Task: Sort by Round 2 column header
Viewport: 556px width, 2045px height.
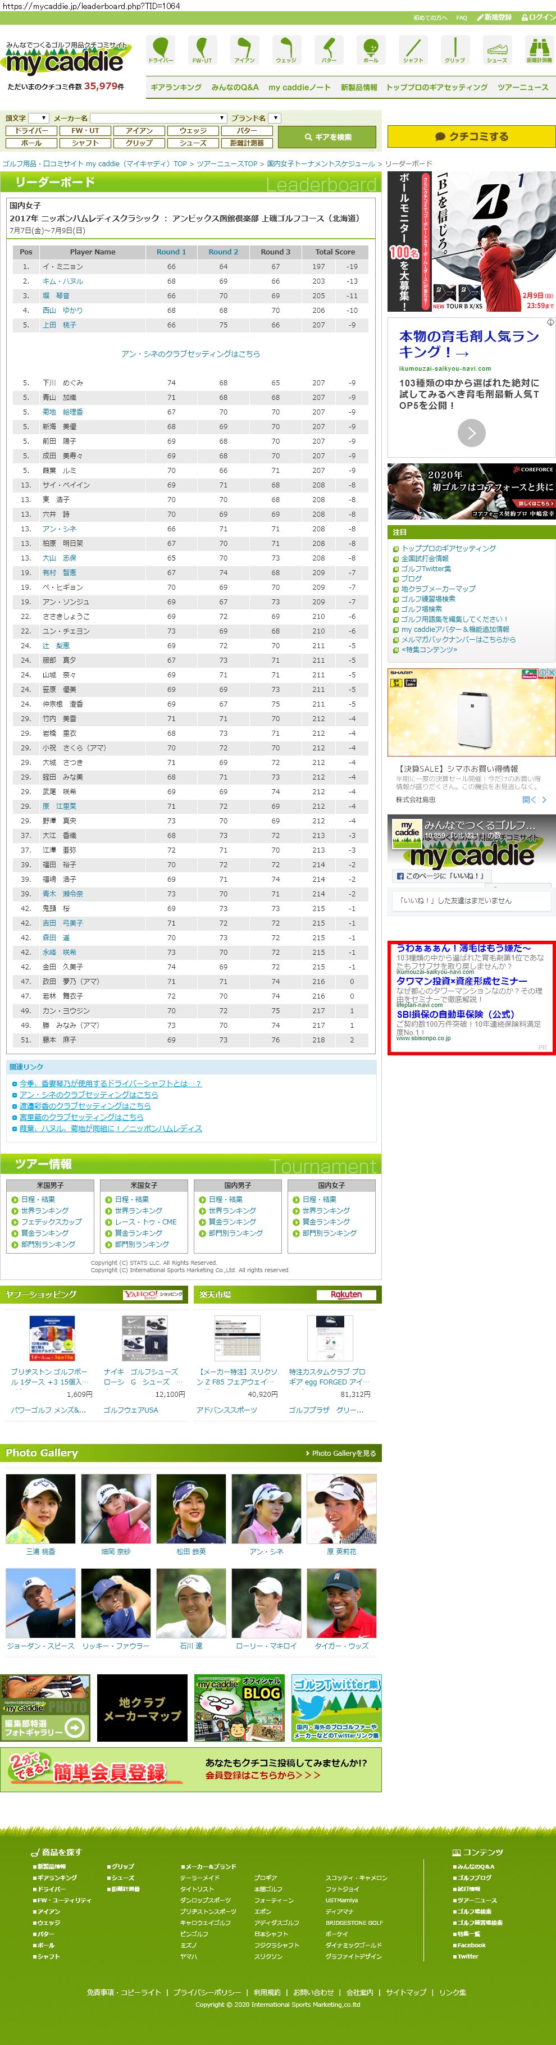Action: click(223, 252)
